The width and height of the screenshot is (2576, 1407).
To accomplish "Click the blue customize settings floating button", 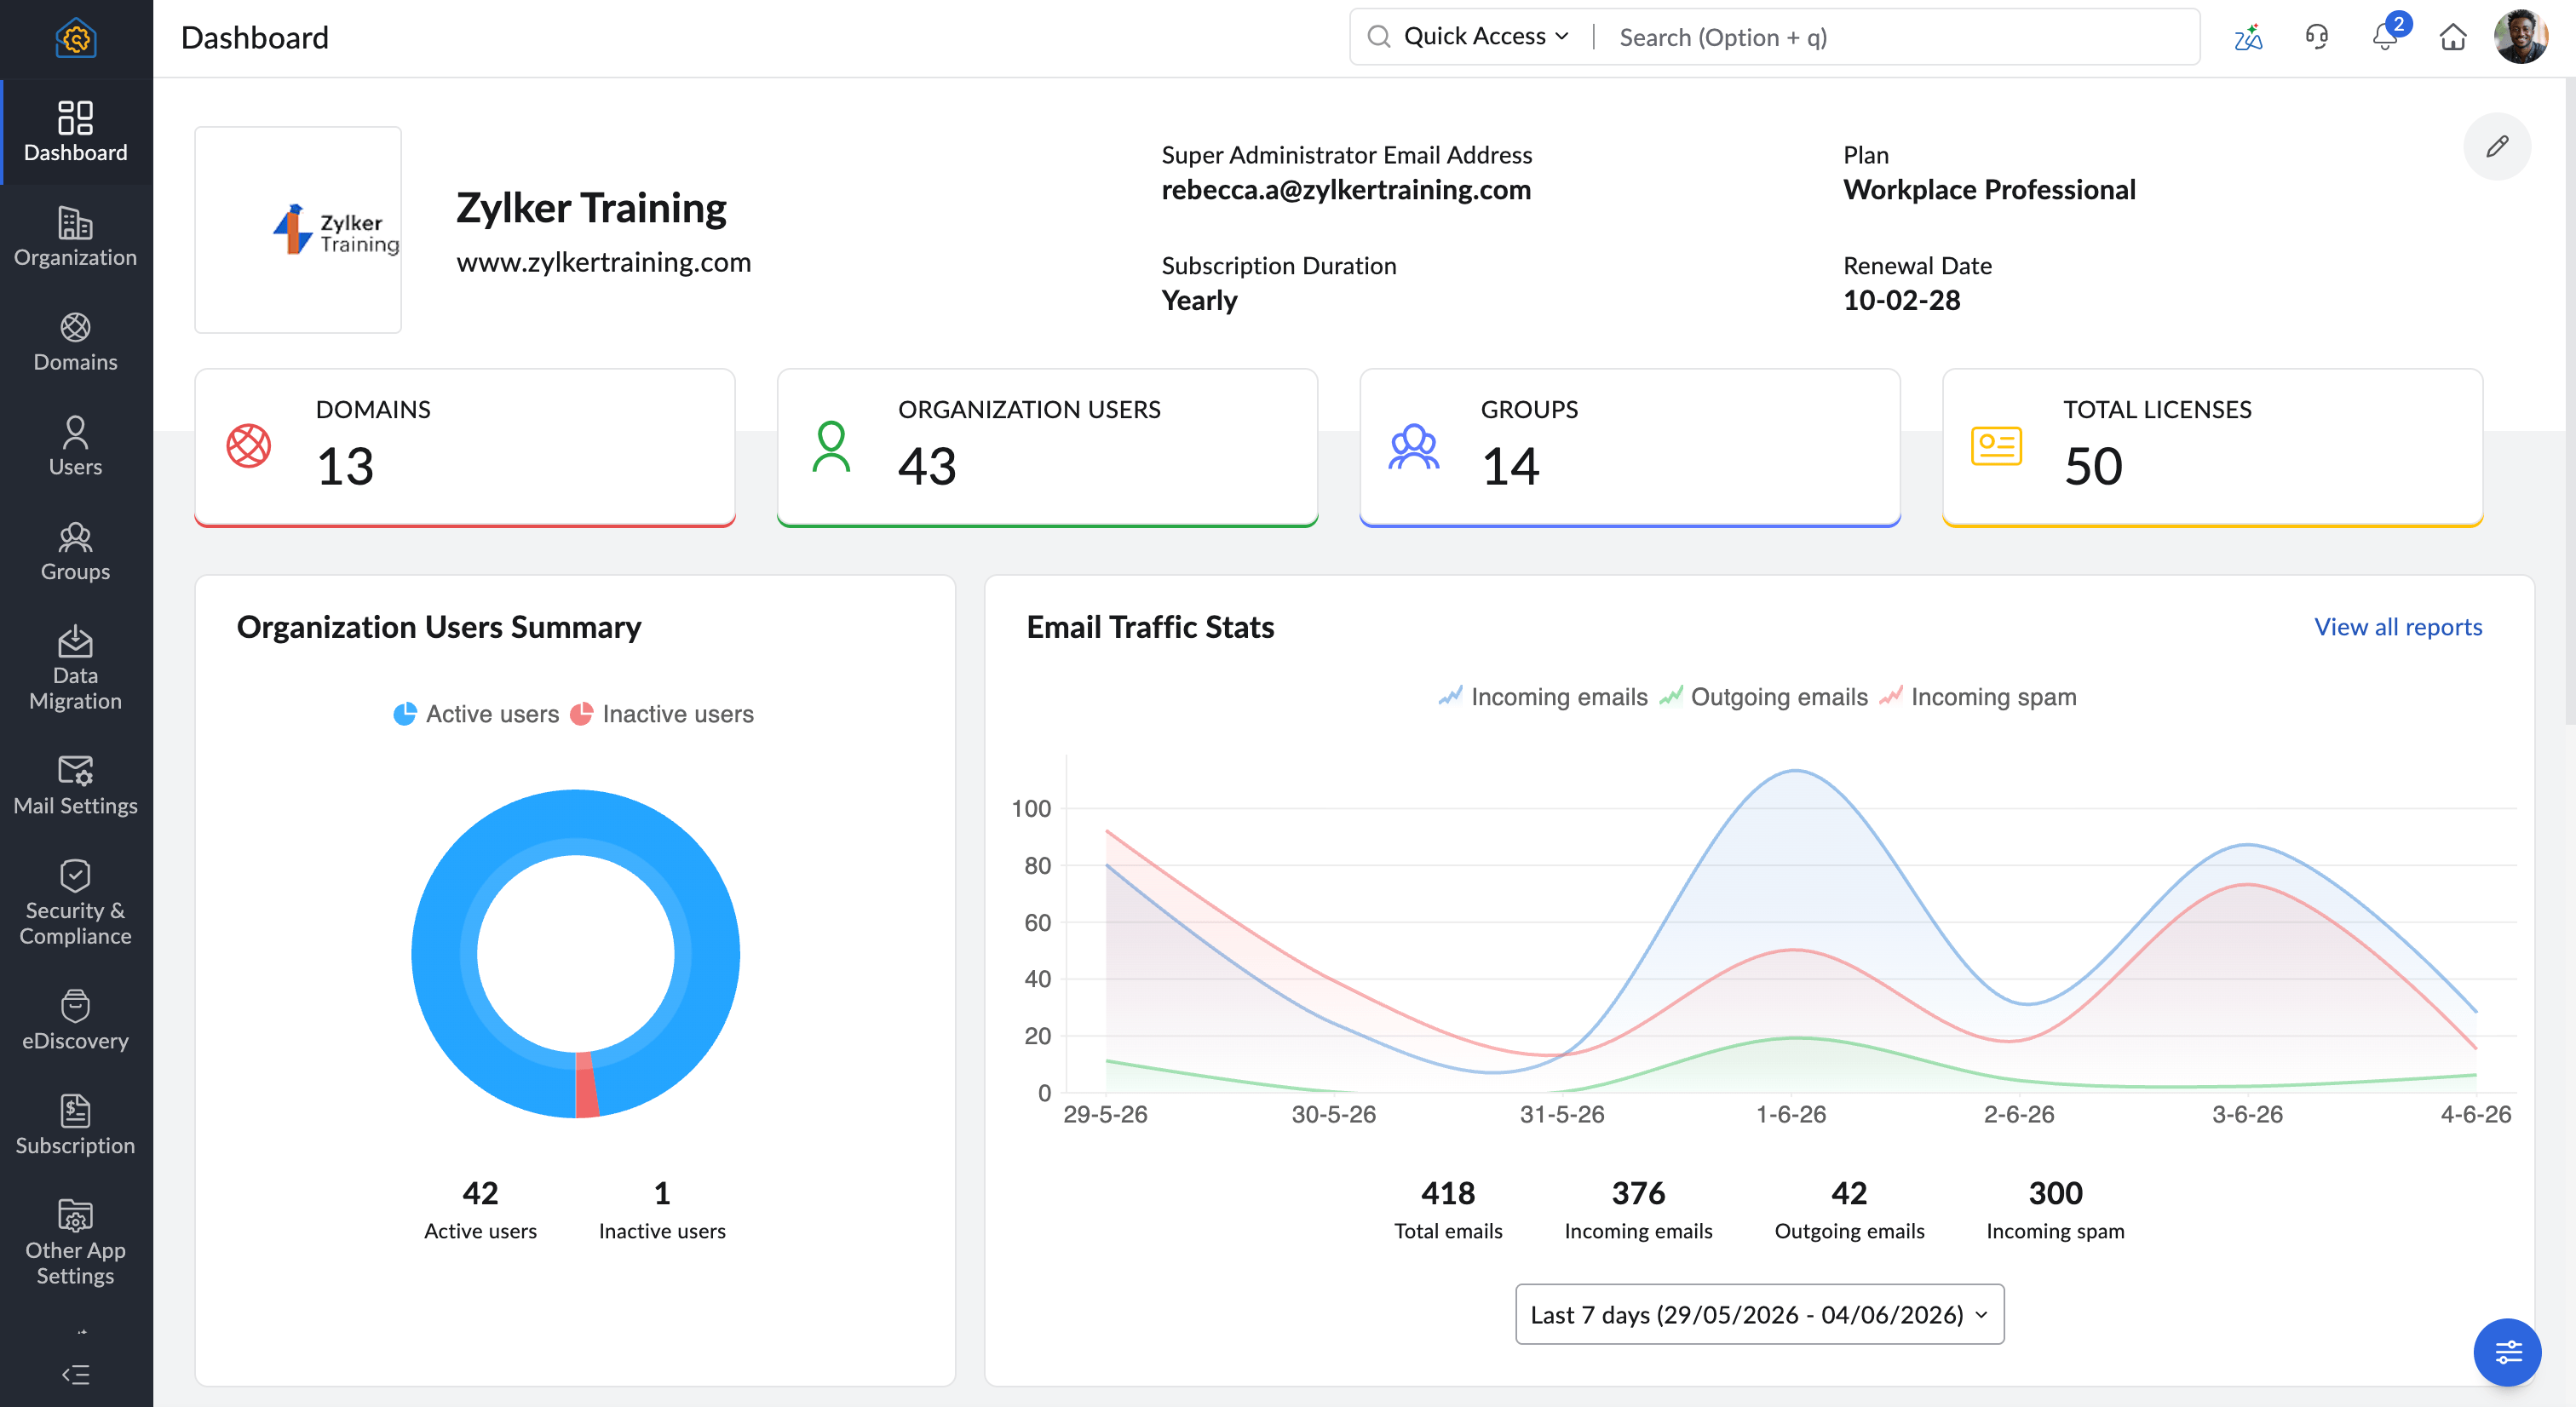I will (x=2507, y=1353).
